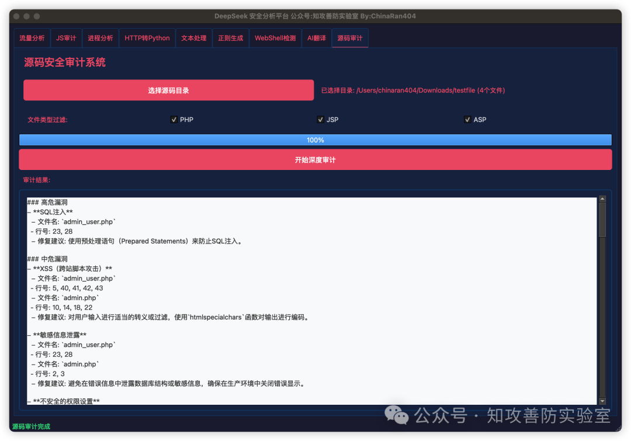The height and width of the screenshot is (441, 631).
Task: Disable the JSP file type filter
Action: pyautogui.click(x=320, y=119)
